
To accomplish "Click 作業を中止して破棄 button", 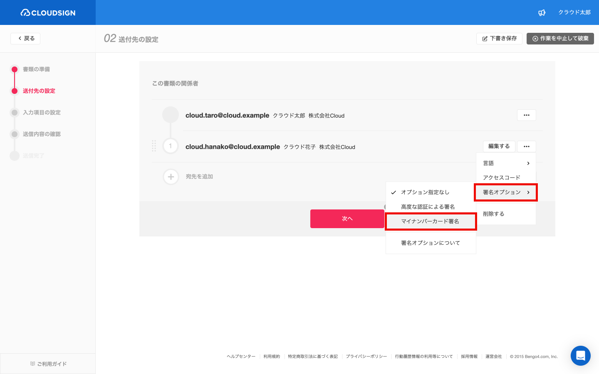I will 560,38.
